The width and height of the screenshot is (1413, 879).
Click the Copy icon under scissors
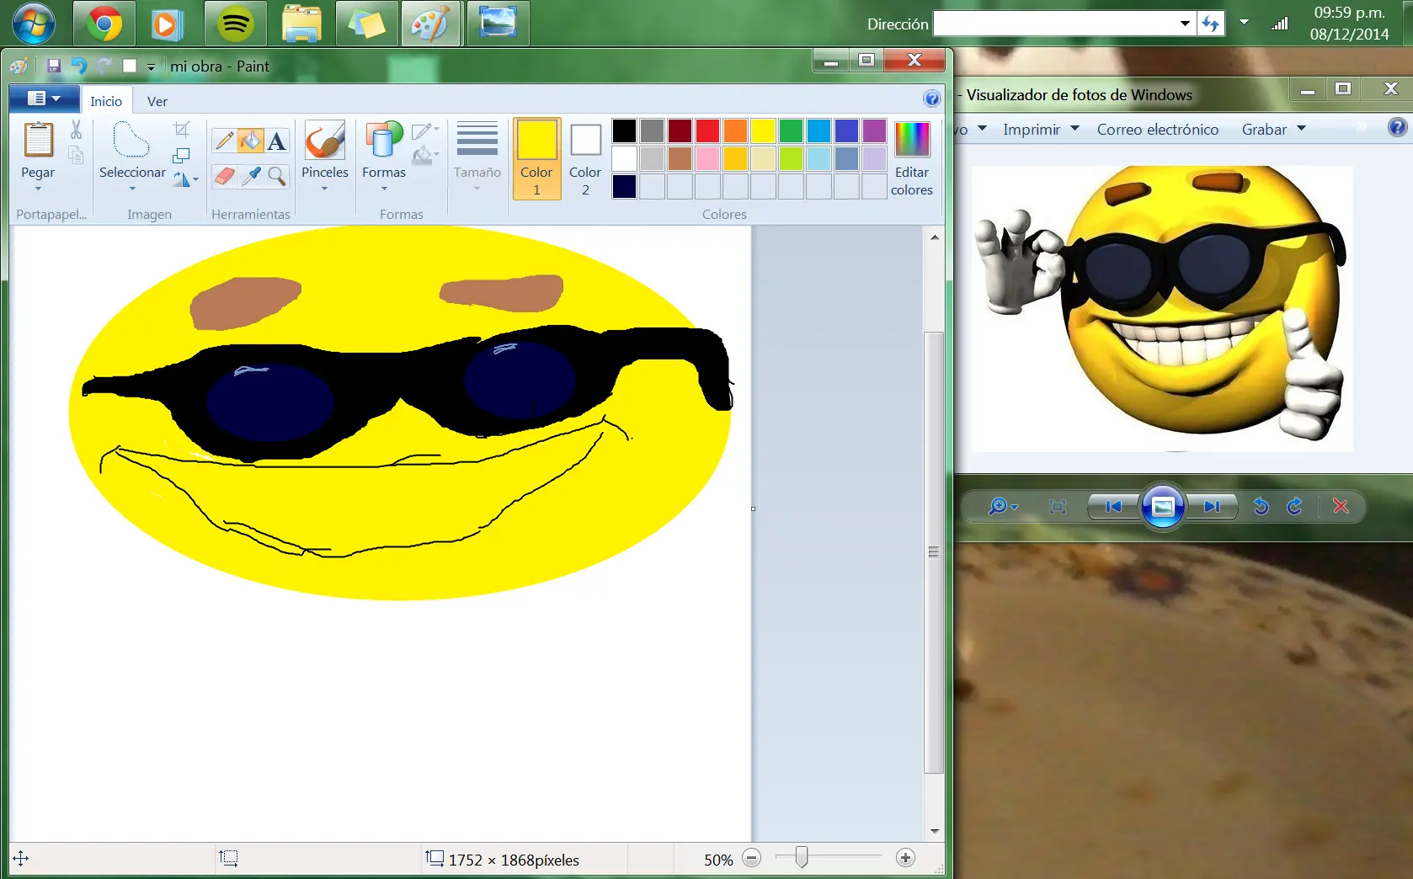point(76,155)
